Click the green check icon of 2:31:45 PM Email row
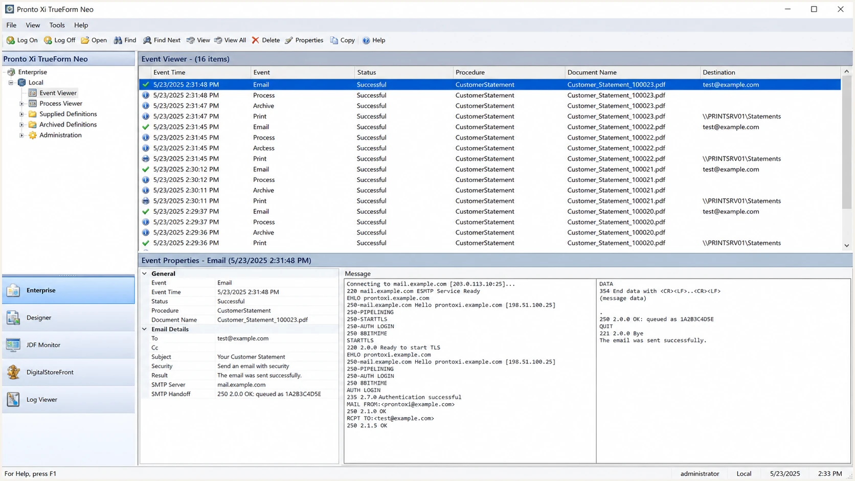The height and width of the screenshot is (481, 855). pyautogui.click(x=146, y=127)
